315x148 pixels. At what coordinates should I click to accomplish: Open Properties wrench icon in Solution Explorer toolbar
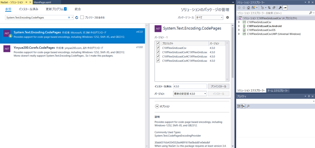(280, 8)
